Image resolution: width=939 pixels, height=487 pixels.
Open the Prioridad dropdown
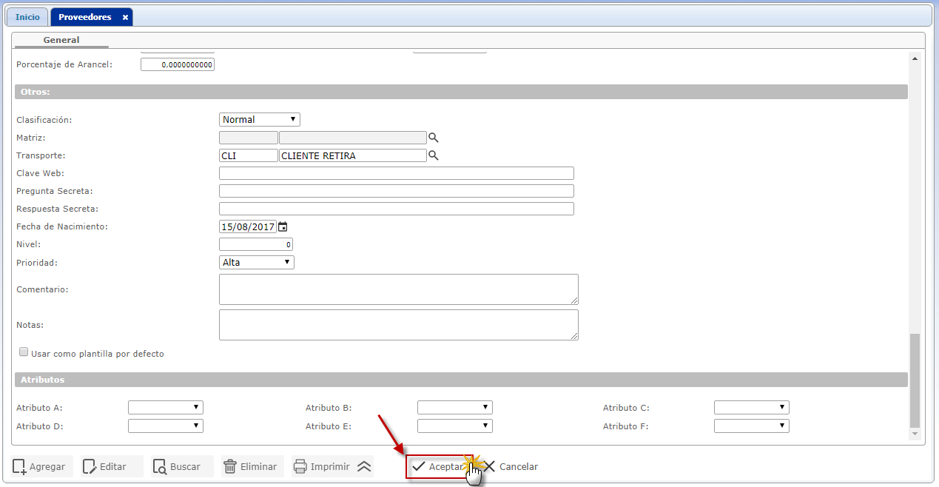257,262
